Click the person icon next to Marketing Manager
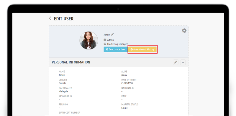 [x=105, y=44]
